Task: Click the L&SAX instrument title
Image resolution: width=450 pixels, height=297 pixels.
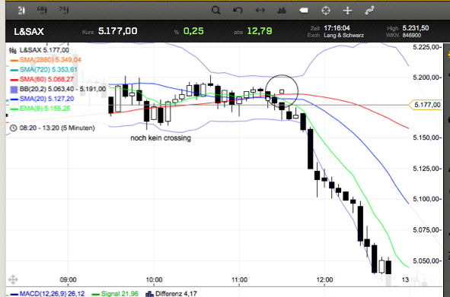Action: tap(29, 31)
